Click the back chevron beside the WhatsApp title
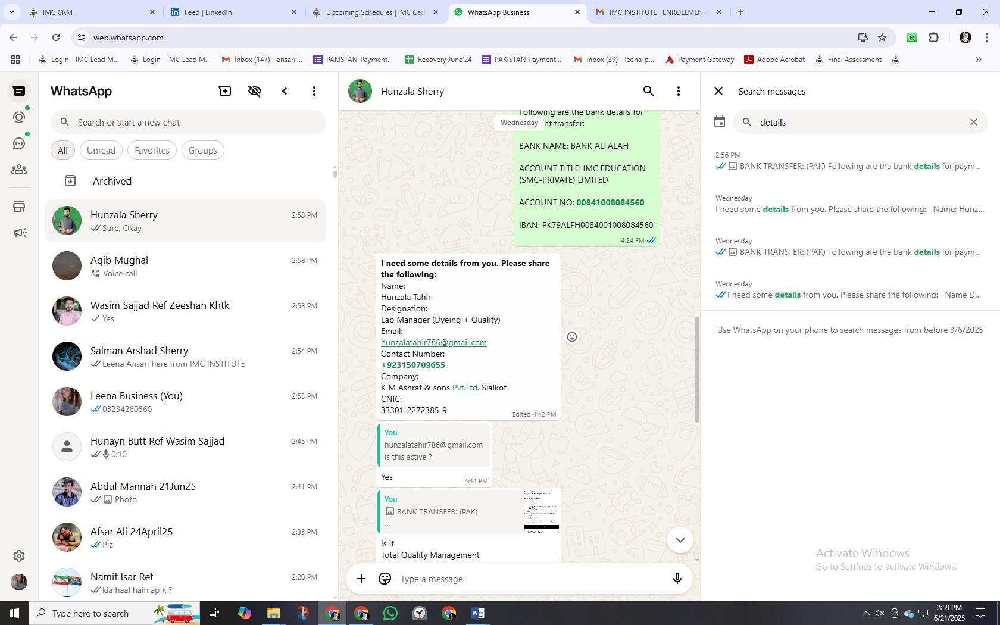Screen dimensions: 1000x625 tap(285, 91)
